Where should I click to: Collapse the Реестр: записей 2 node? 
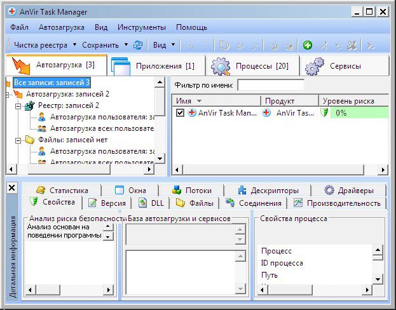pos(18,106)
